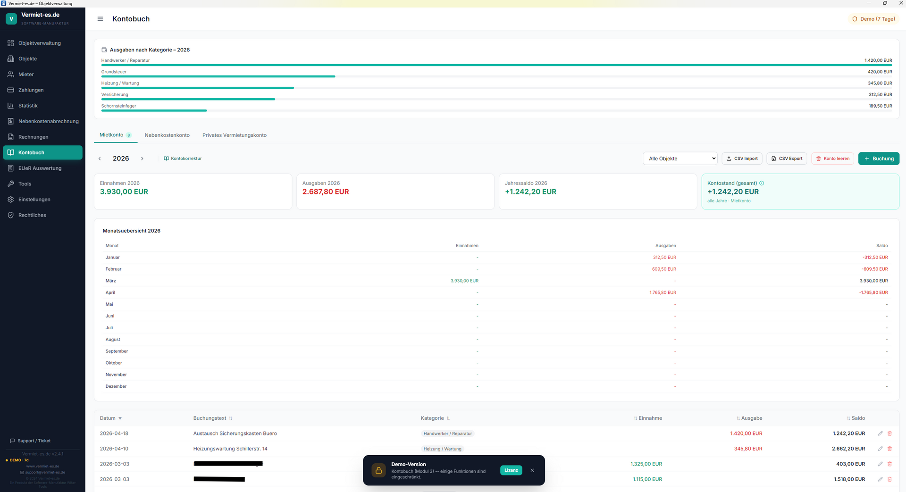
Task: Add a new entry with the Buchung button
Action: pyautogui.click(x=879, y=158)
